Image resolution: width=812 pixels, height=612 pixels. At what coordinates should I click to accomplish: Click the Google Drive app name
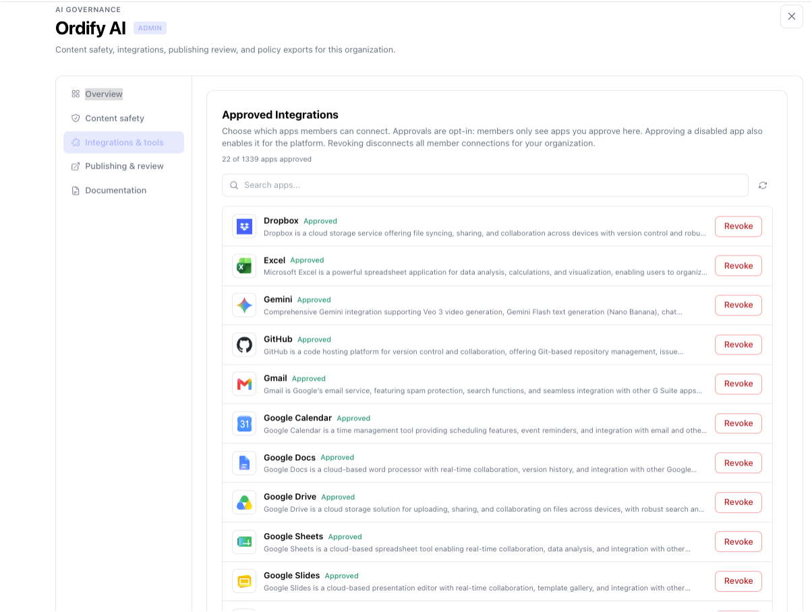pyautogui.click(x=290, y=497)
